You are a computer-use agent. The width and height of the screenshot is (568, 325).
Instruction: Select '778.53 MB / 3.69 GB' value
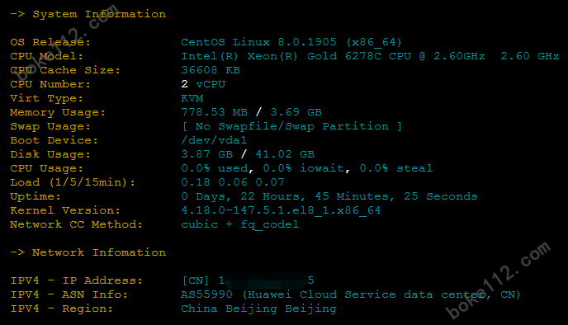point(252,112)
